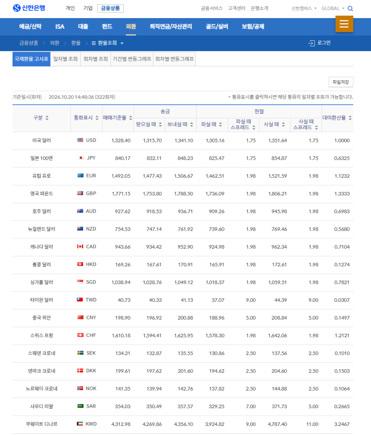Click the DKK flag icon

click(80, 371)
